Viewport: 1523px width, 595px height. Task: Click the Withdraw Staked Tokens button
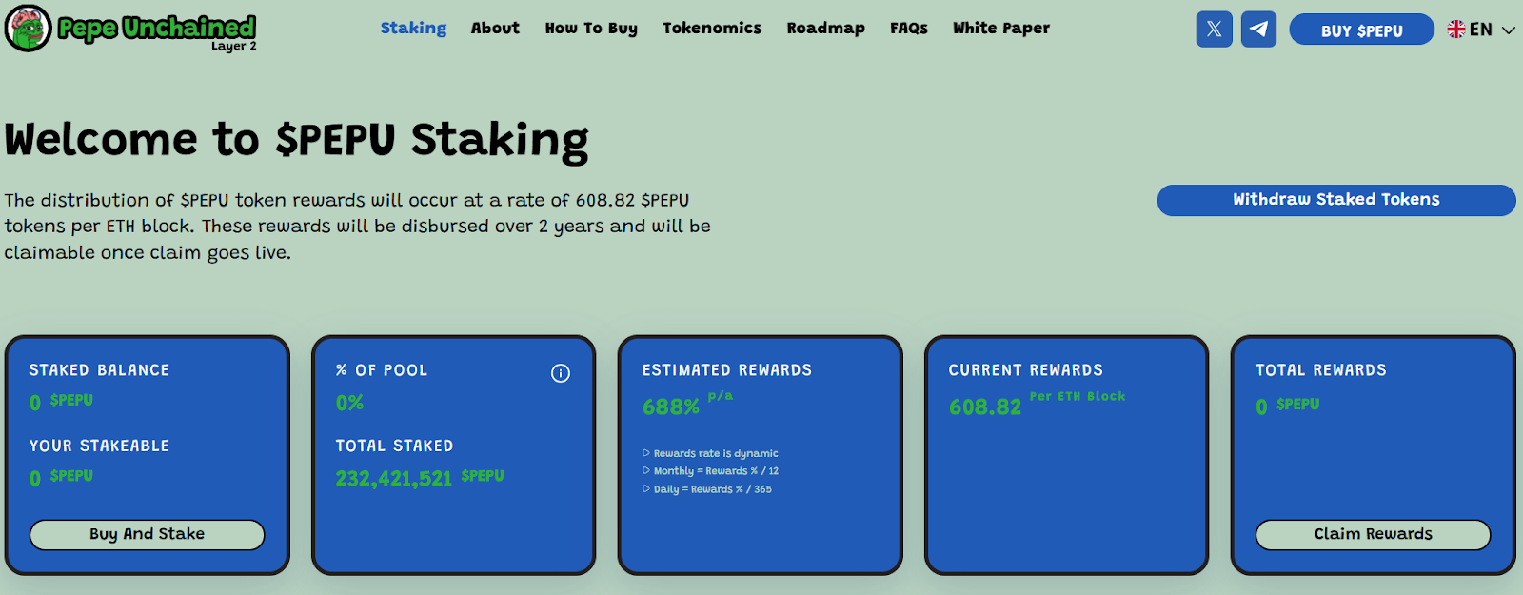coord(1336,200)
